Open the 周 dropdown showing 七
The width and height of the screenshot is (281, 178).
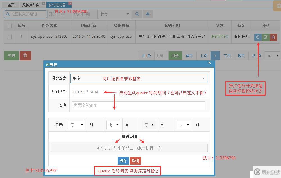113,125
